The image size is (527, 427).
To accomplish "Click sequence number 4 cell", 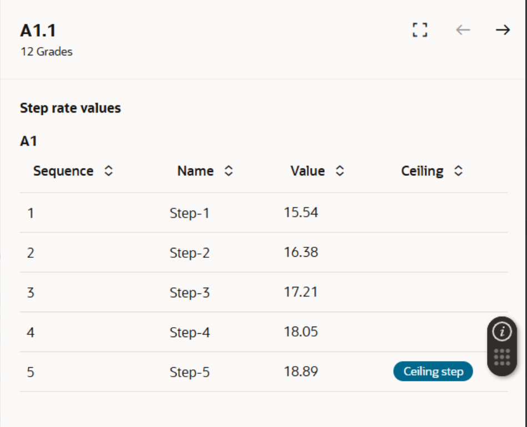I will (31, 332).
